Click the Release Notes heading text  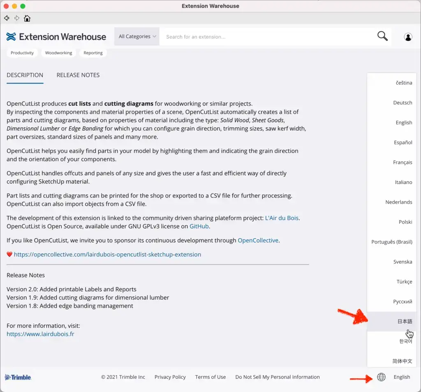26,275
